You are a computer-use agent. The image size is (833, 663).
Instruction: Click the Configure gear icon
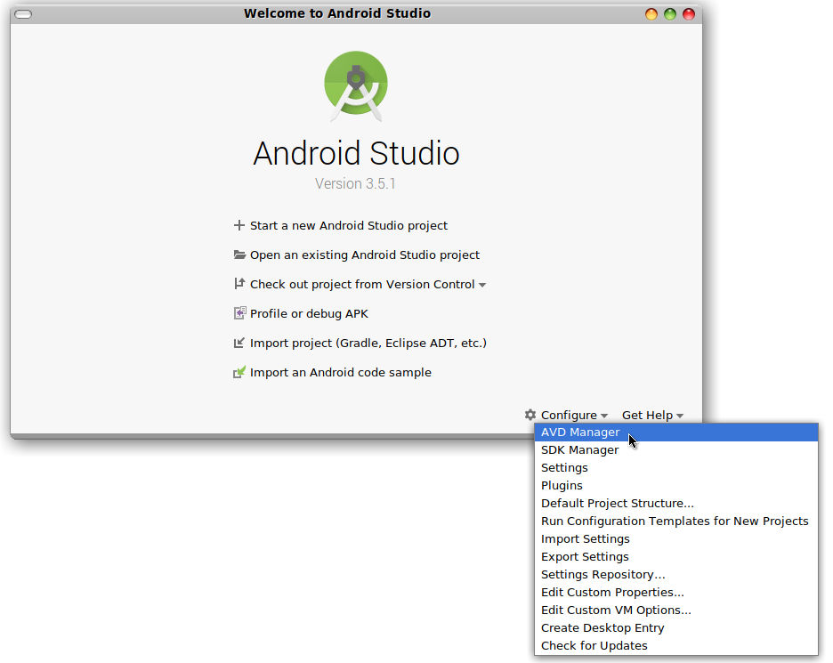point(530,415)
